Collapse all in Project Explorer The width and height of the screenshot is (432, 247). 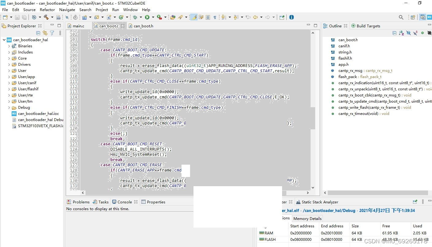tap(38, 33)
